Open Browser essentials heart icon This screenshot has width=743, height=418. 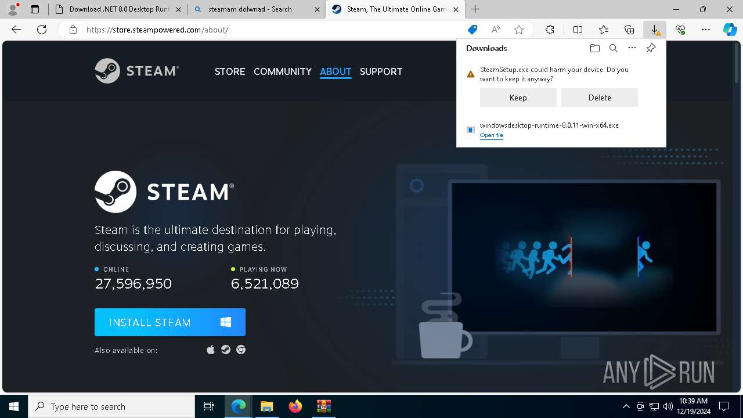(x=680, y=30)
